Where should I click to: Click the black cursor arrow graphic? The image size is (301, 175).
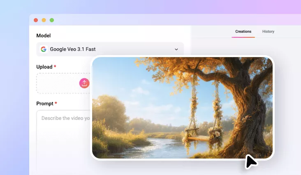click(250, 162)
